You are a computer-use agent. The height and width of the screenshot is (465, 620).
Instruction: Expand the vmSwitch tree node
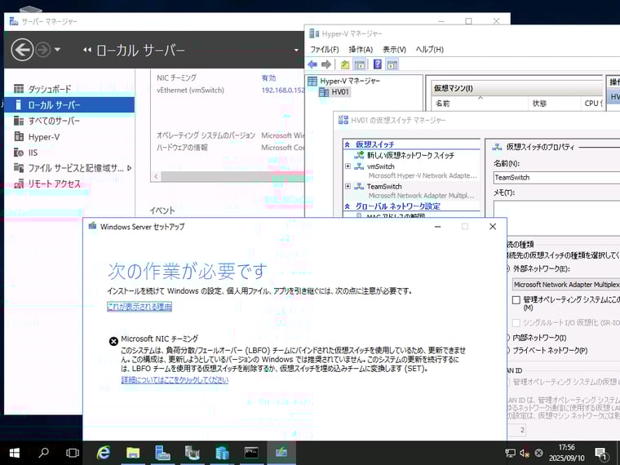point(348,166)
